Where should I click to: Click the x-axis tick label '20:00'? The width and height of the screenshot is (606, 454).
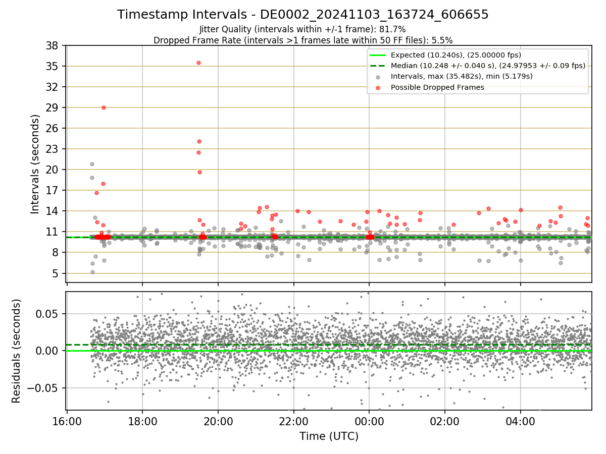218,421
